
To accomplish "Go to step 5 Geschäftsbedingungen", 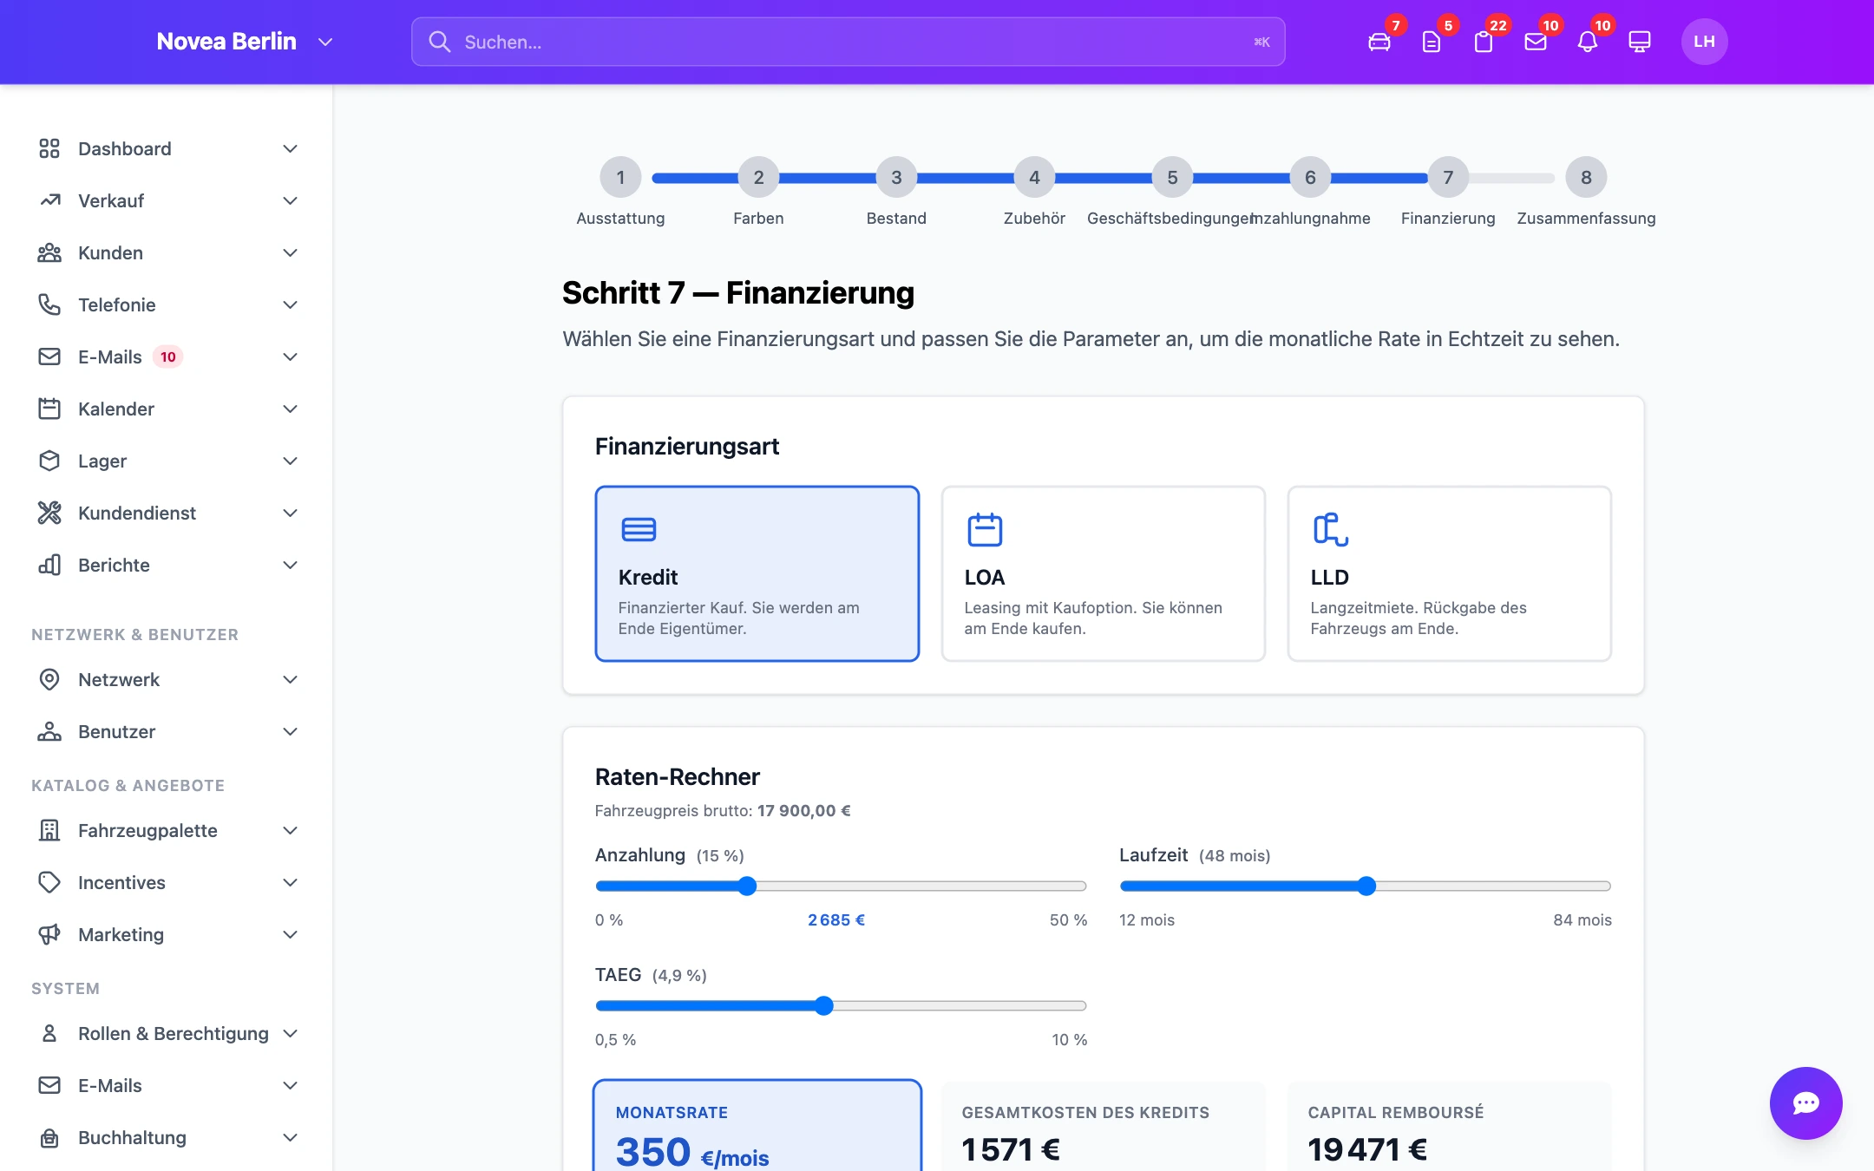I will tap(1172, 177).
